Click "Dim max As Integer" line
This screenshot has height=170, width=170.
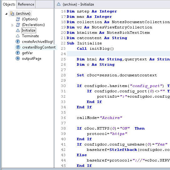pyautogui.click(x=89, y=17)
